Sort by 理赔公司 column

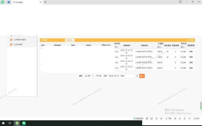pyautogui.click(x=106, y=45)
